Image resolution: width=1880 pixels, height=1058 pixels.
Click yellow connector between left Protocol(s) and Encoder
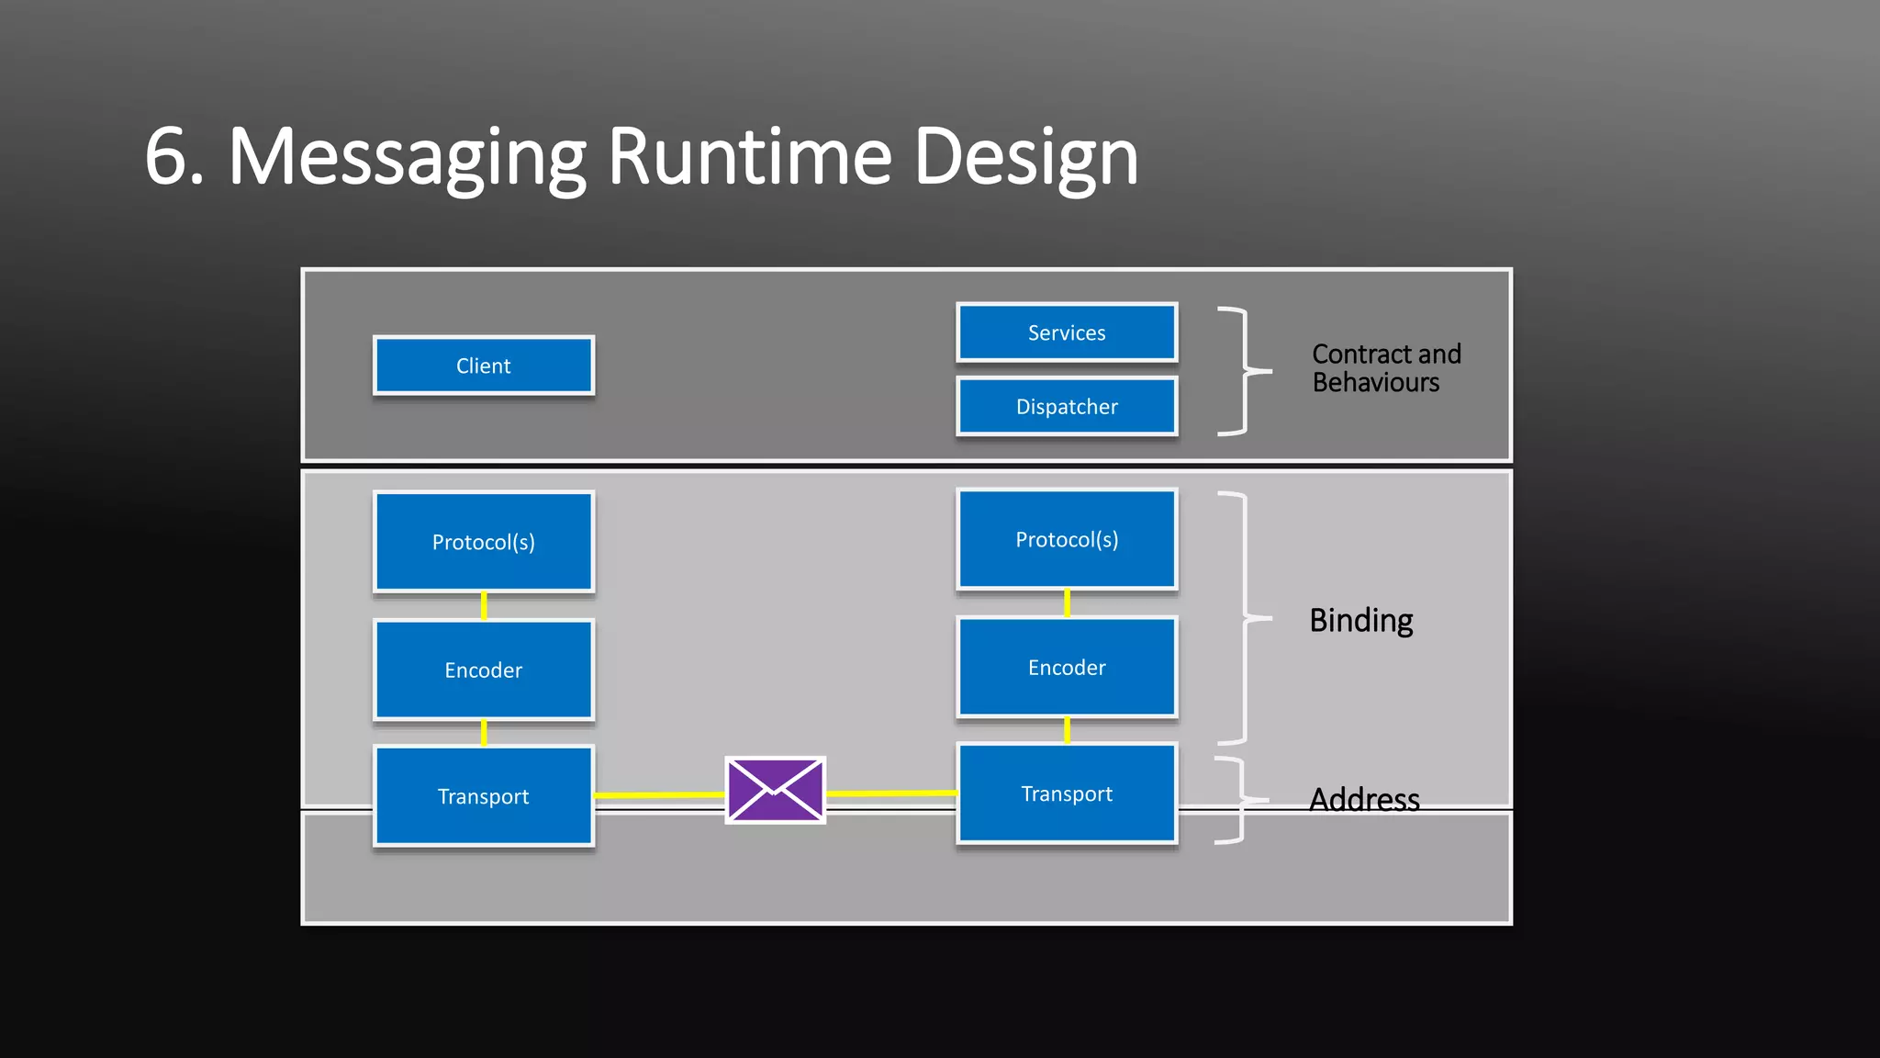pos(484,606)
